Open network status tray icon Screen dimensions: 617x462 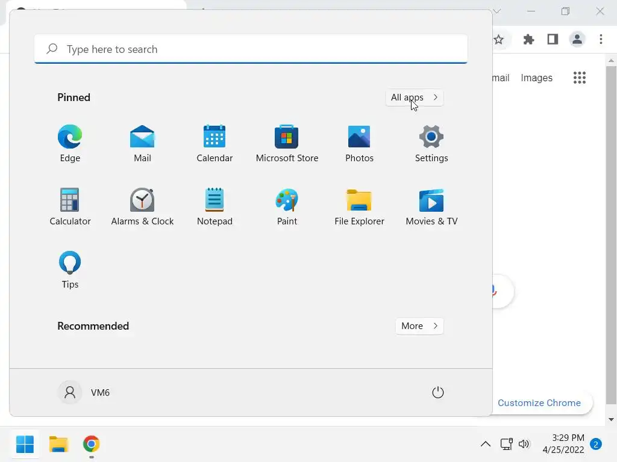506,445
